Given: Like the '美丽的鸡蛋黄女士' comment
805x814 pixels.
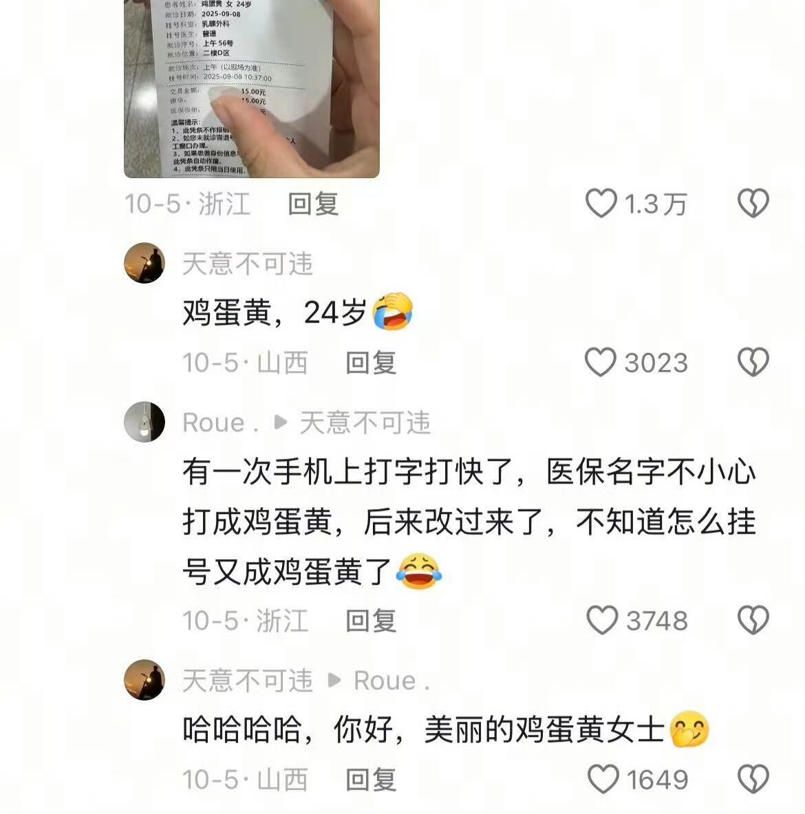Looking at the screenshot, I should [603, 779].
